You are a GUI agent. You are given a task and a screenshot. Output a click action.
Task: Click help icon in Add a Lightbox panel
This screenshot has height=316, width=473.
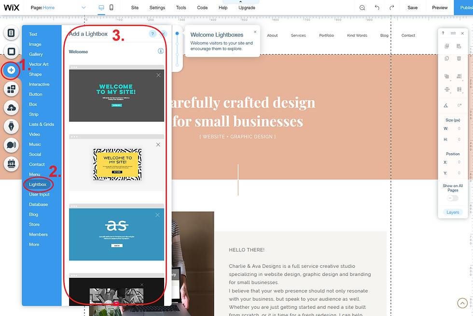[153, 34]
